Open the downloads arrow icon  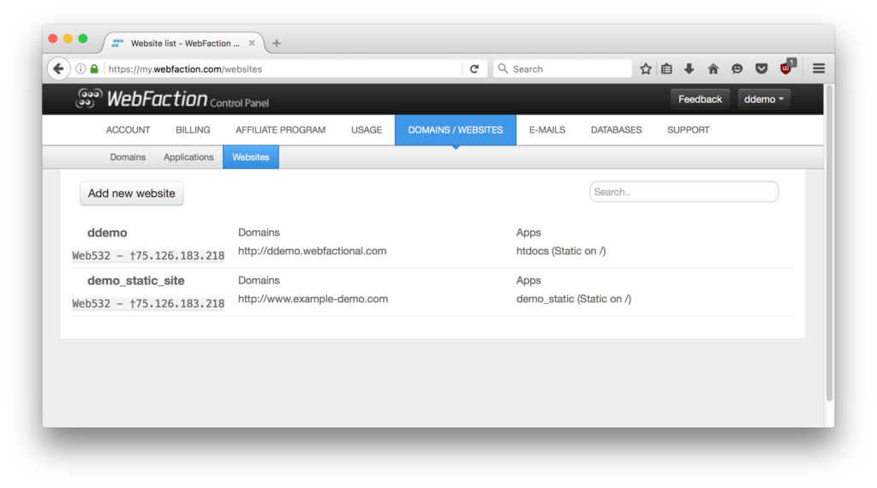point(689,68)
